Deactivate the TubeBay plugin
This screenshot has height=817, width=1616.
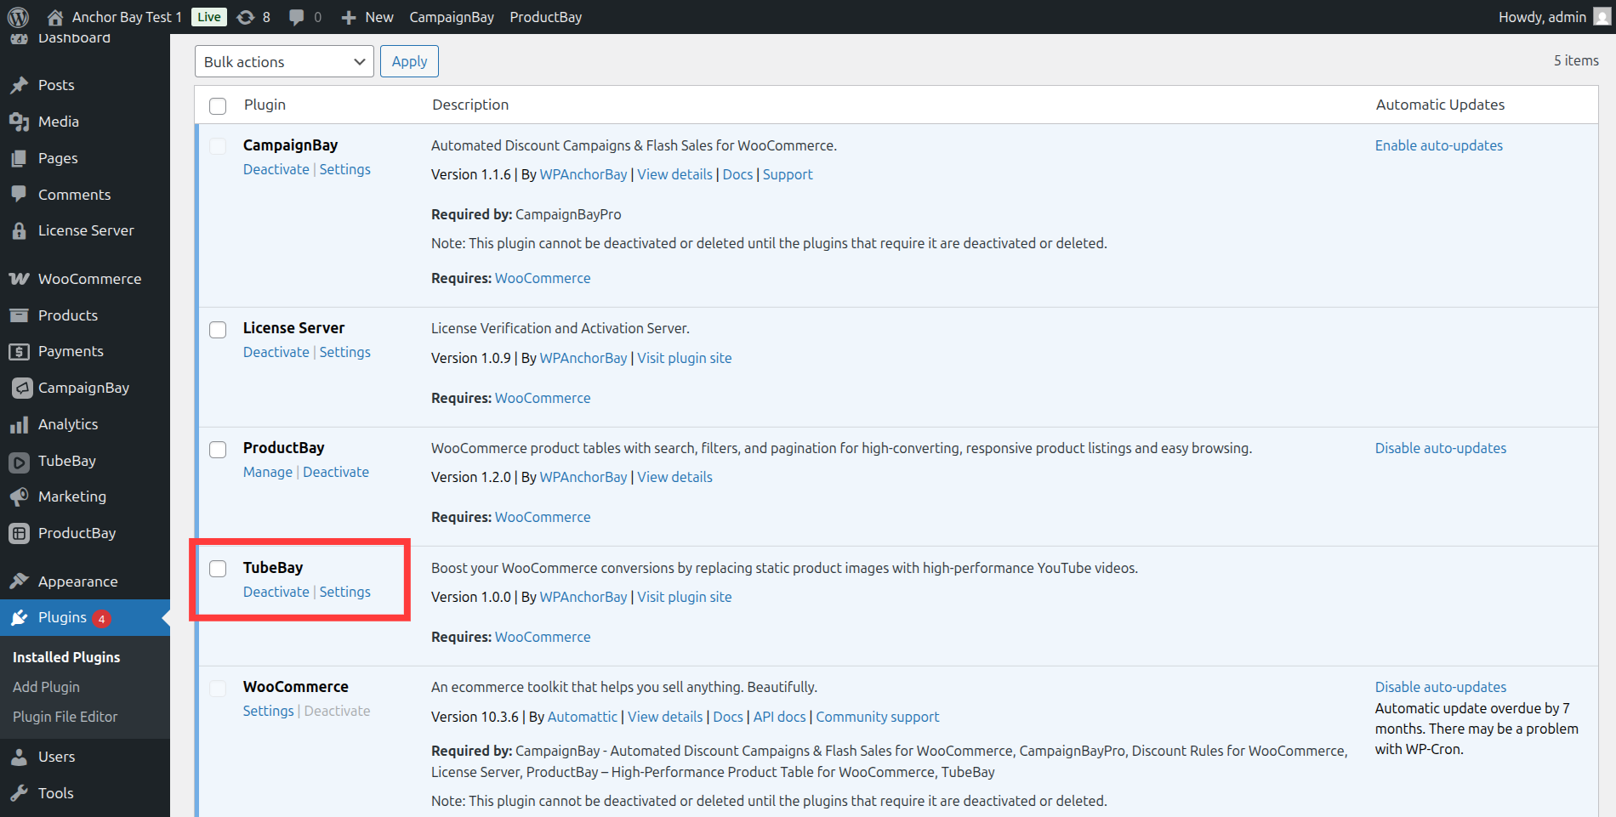pos(276,592)
